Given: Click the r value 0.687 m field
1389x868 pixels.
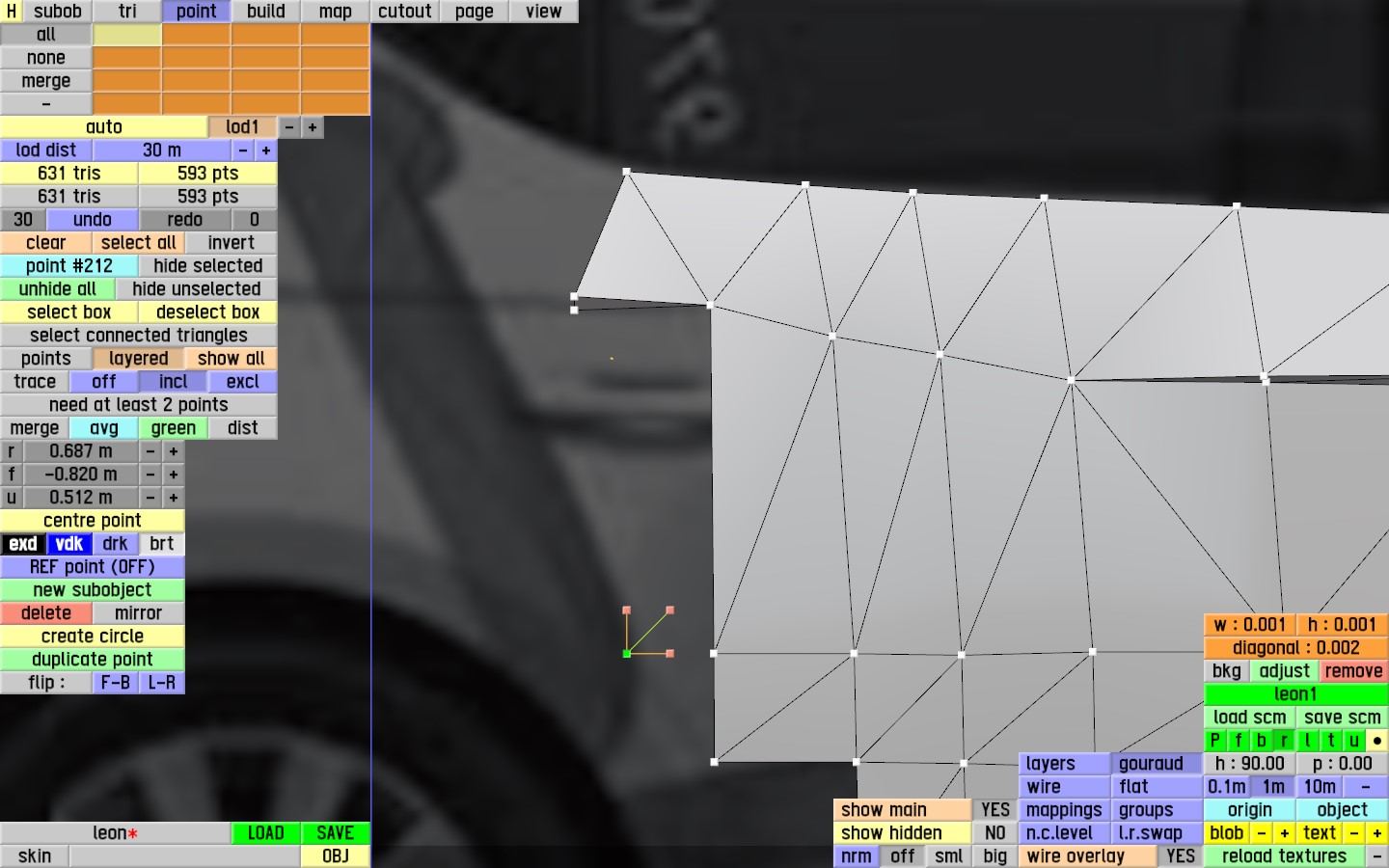Looking at the screenshot, I should coord(81,451).
